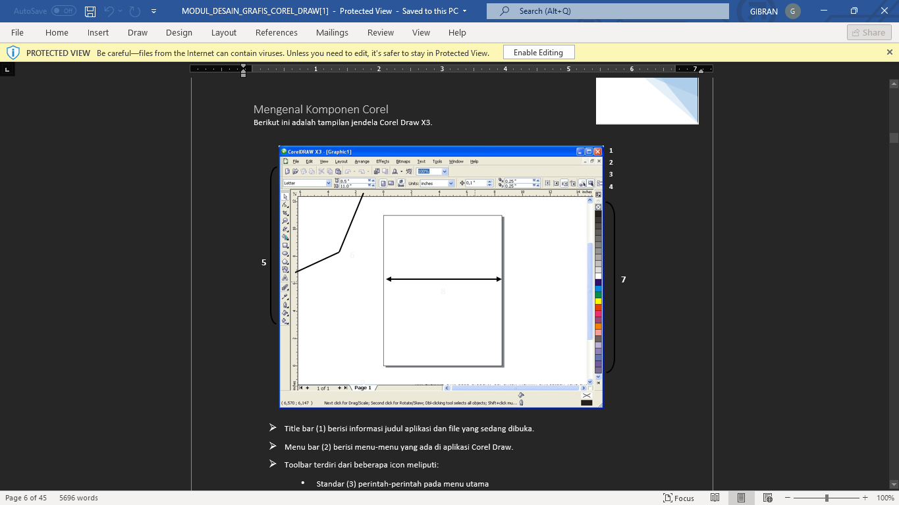Click the Redo icon
The height and width of the screenshot is (505, 899).
(x=134, y=11)
